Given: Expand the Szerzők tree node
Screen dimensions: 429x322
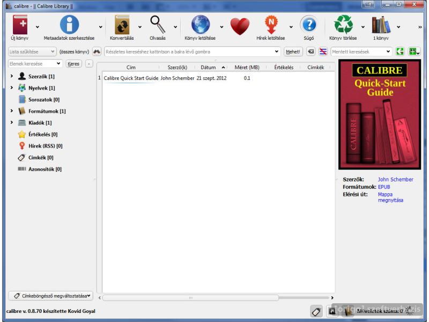Looking at the screenshot, I should [11, 76].
